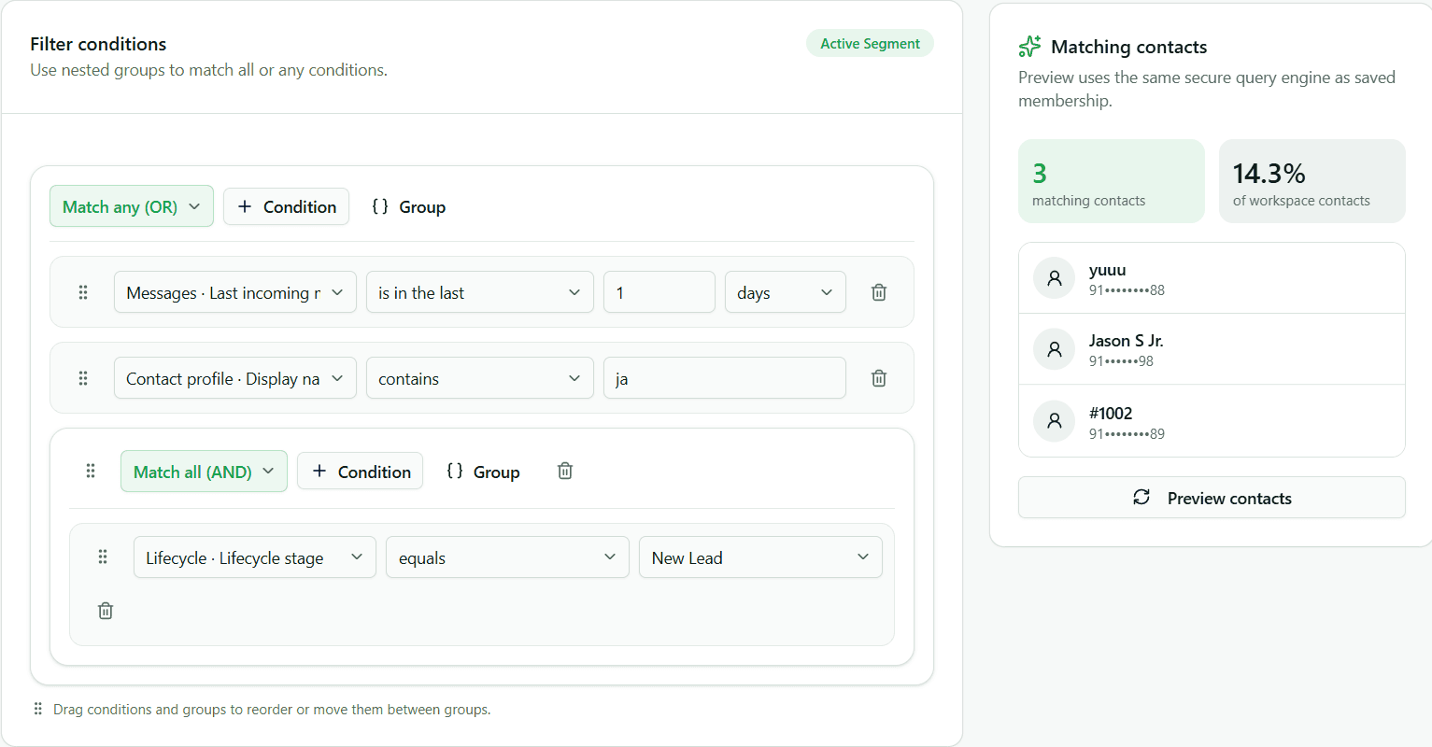Screen dimensions: 1432x747
Task: Open the Match all (AND) dropdown
Action: pyautogui.click(x=204, y=472)
